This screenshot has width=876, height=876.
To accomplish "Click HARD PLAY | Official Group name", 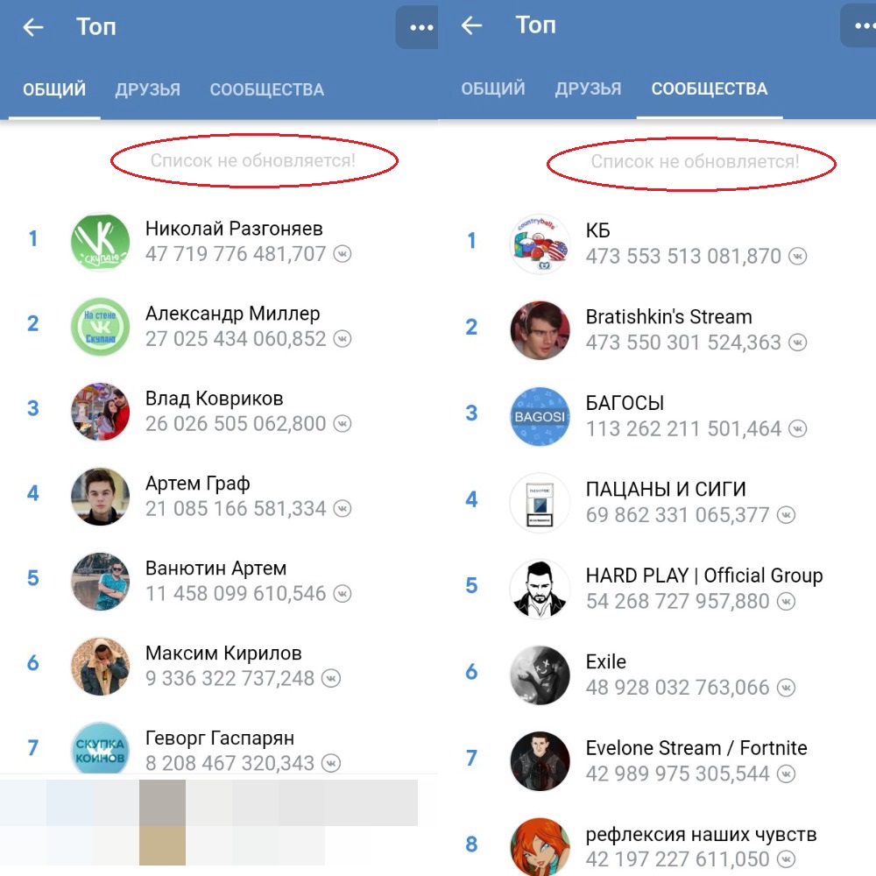I will tap(704, 576).
